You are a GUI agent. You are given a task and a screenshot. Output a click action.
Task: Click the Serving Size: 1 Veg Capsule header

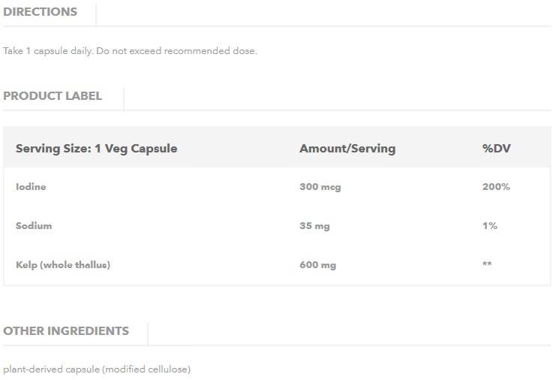pyautogui.click(x=96, y=149)
